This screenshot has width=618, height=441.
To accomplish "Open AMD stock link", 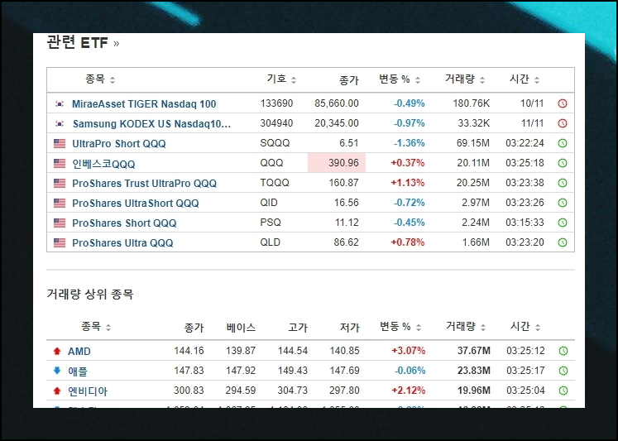I will tap(79, 351).
